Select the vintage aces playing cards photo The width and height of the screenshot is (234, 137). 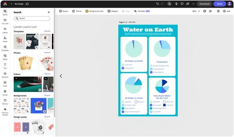point(26,63)
